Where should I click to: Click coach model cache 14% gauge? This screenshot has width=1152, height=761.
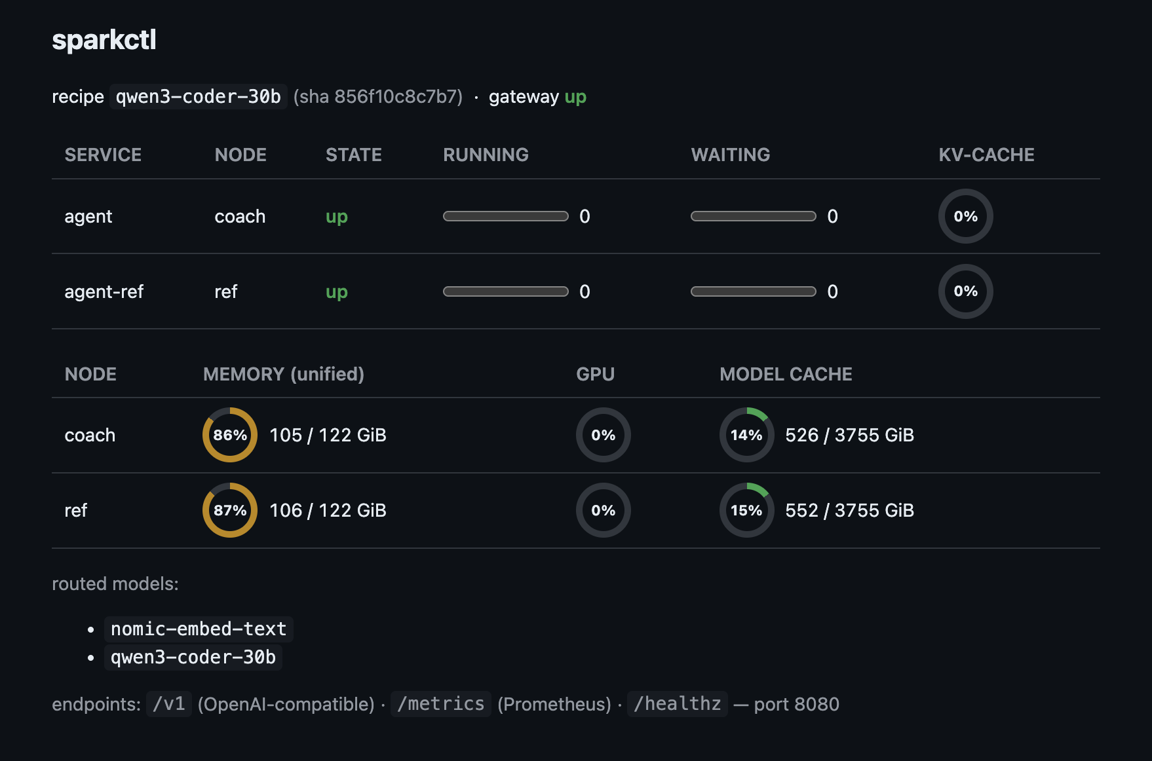[746, 435]
